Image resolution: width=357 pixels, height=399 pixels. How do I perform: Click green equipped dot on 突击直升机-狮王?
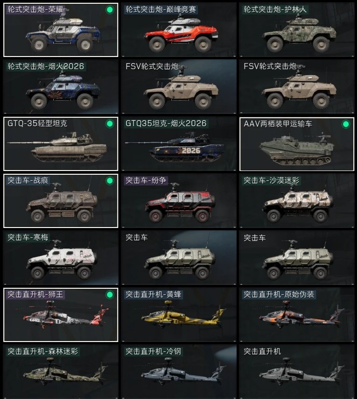[110, 295]
